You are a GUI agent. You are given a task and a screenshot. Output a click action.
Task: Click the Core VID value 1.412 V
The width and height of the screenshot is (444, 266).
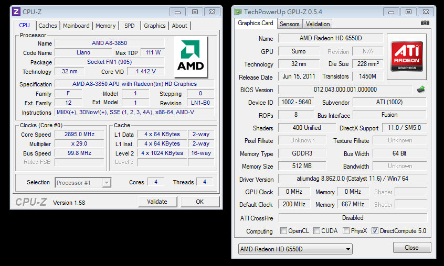(x=146, y=71)
